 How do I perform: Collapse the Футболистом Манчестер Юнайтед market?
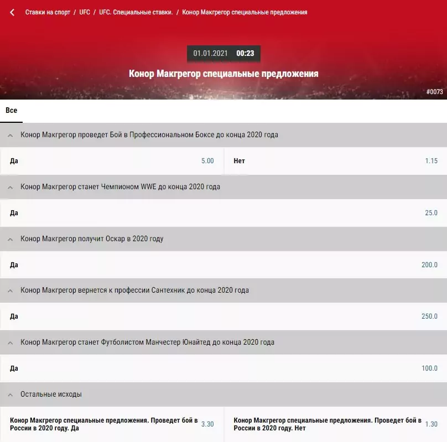[x=224, y=342]
